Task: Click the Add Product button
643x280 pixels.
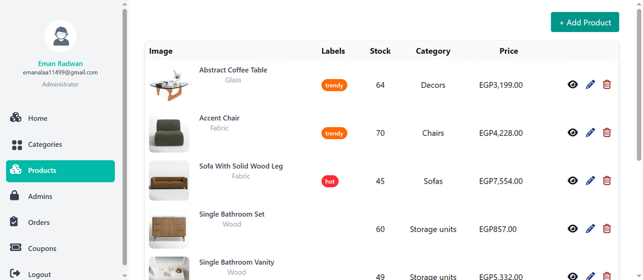Action: pos(585,22)
